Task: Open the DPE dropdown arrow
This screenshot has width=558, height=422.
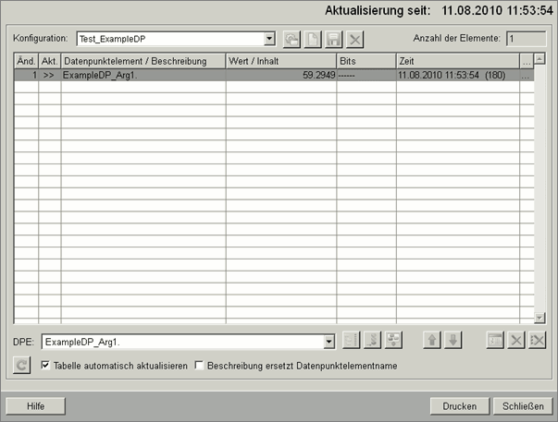Action: tap(329, 342)
